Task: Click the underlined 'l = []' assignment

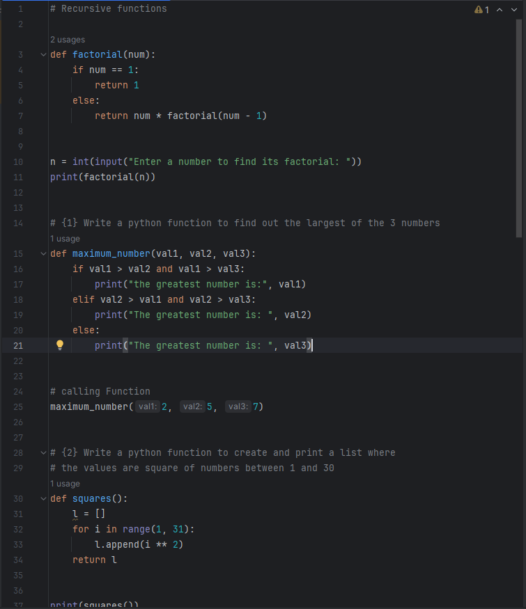Action: coord(88,514)
